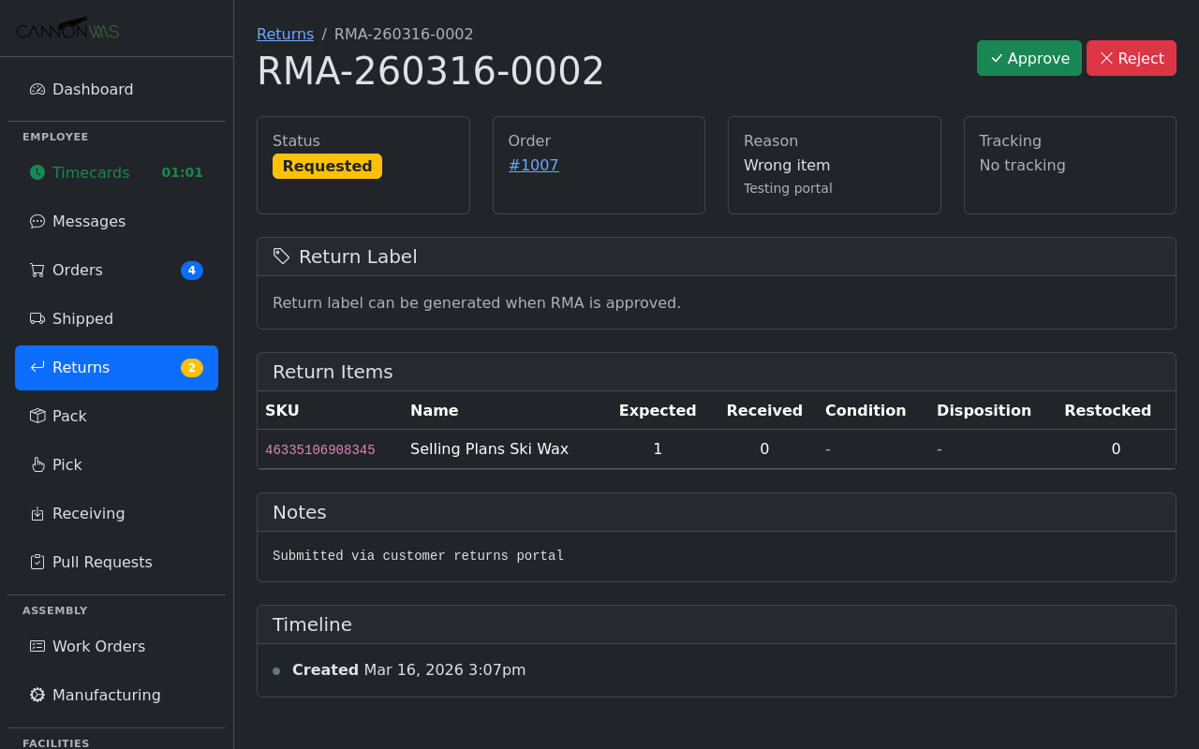The image size is (1199, 749).
Task: Open Pack using the box icon
Action: tap(37, 416)
